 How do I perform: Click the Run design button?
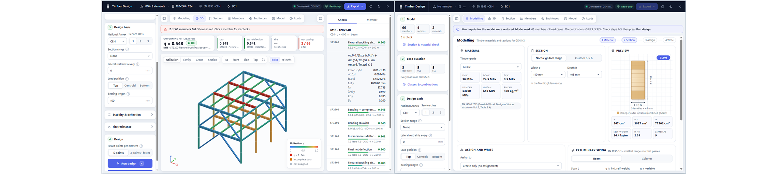(x=130, y=163)
